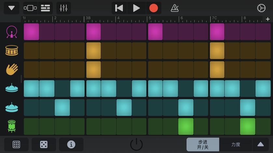Randomize pattern with the dice icon

click(x=44, y=145)
